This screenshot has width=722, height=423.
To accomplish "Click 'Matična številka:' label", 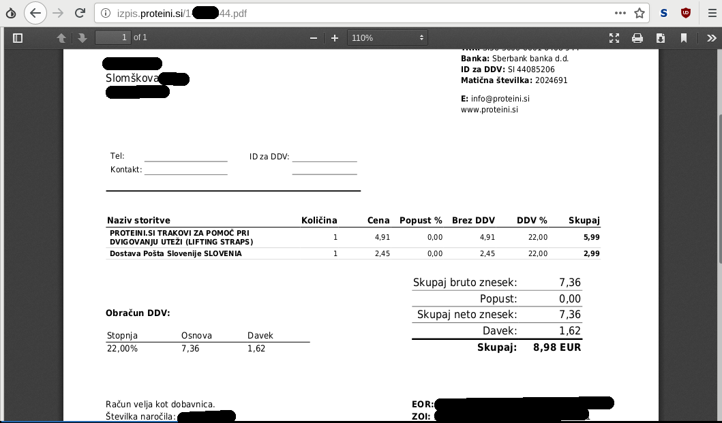I will coord(497,80).
